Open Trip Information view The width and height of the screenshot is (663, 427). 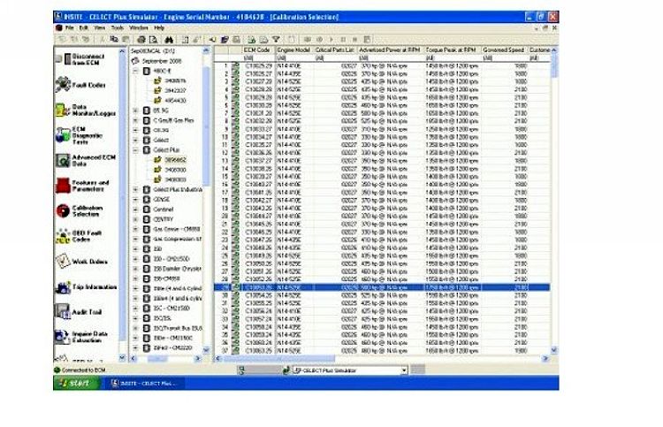coord(86,287)
